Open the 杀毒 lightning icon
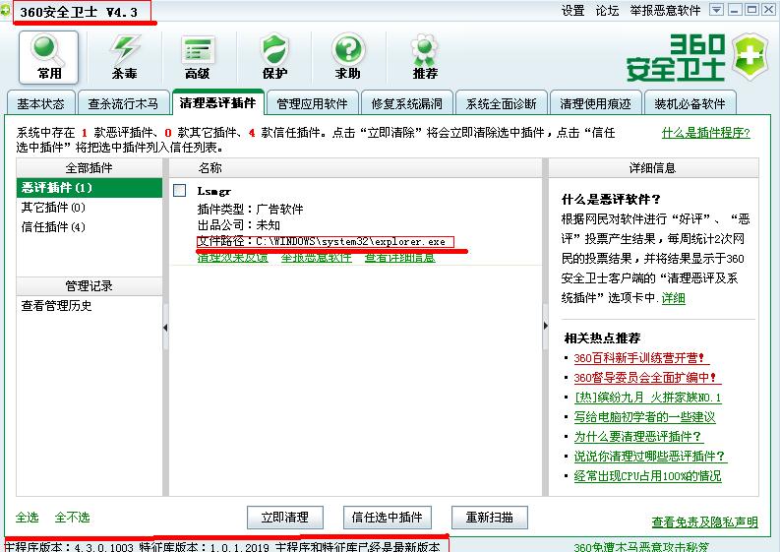 tap(124, 57)
